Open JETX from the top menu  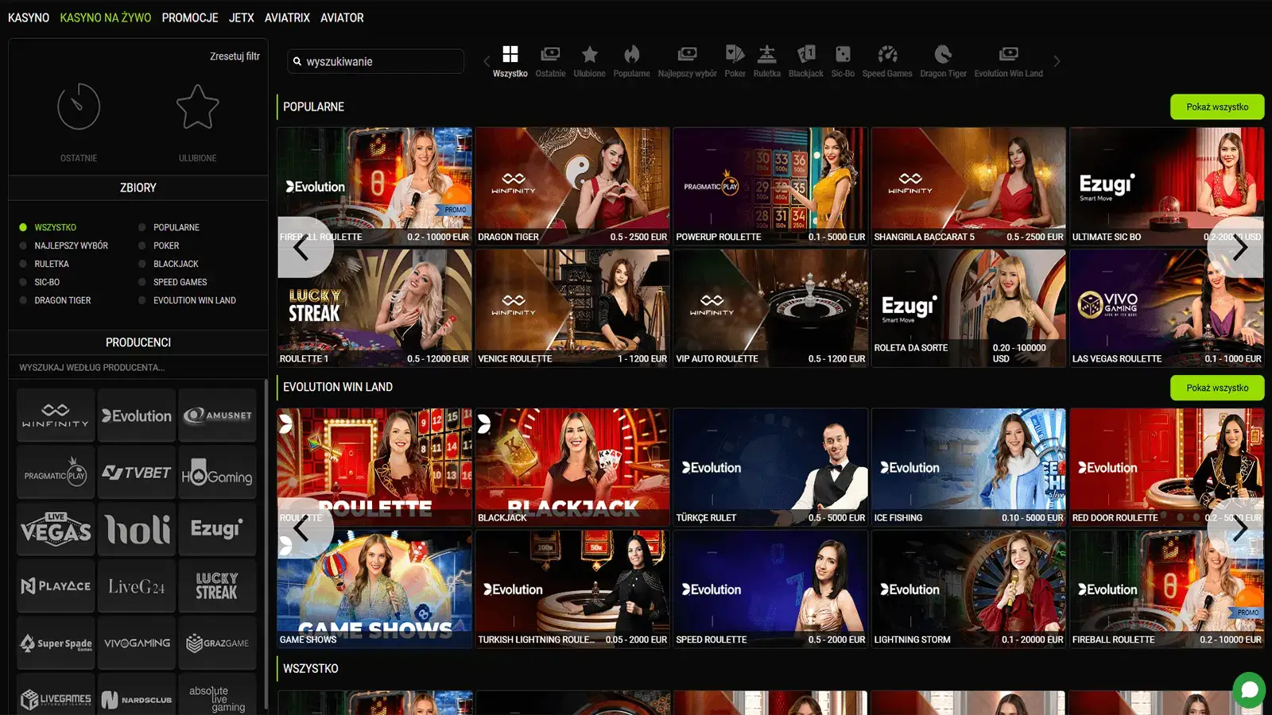(x=242, y=17)
